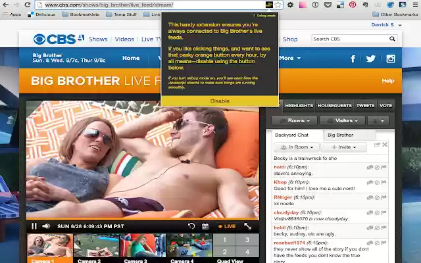Screen dimensions: 421x263
Task: Go to the Big Brother Home page
Action: 131,58
